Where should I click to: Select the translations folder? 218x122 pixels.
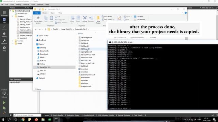coord(85,78)
